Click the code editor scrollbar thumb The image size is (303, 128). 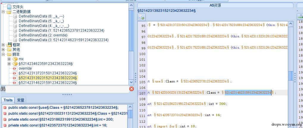point(291,76)
